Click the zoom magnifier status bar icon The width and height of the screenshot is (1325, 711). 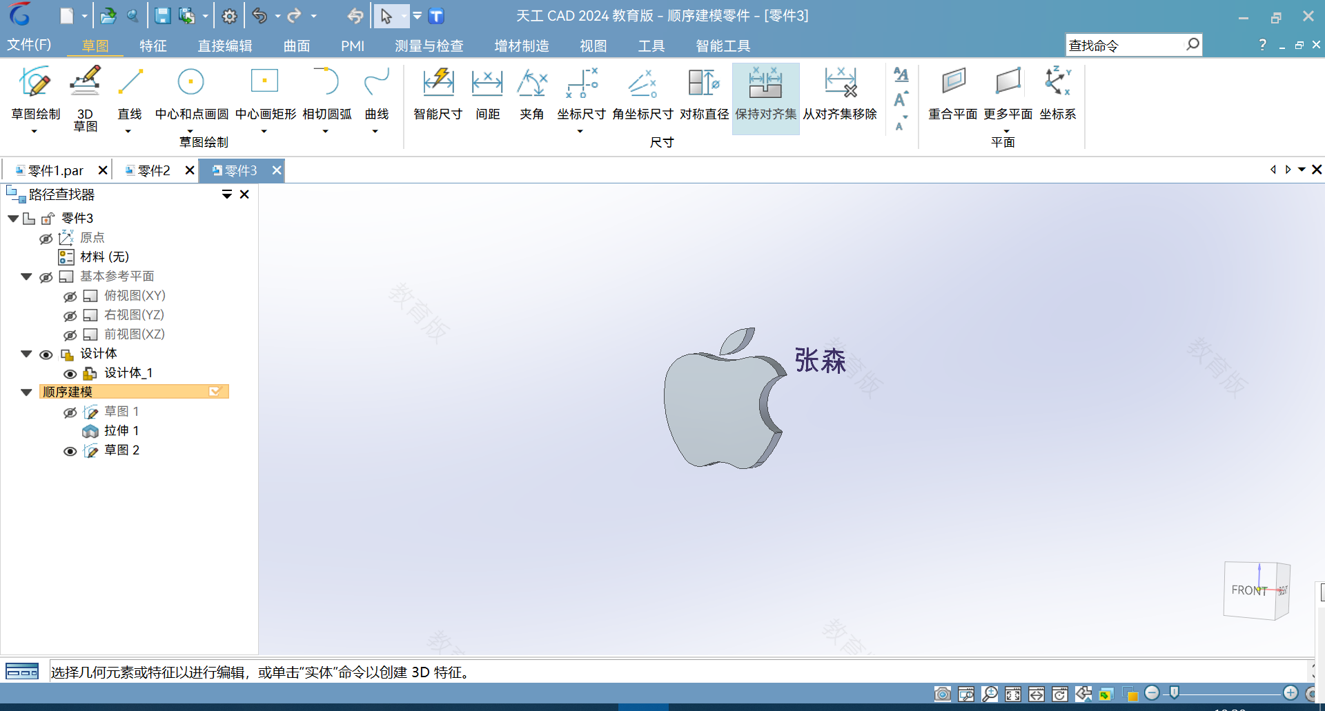[990, 694]
